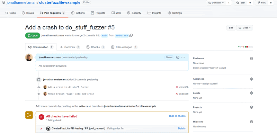Open the Reviewers gear settings

tap(251, 59)
